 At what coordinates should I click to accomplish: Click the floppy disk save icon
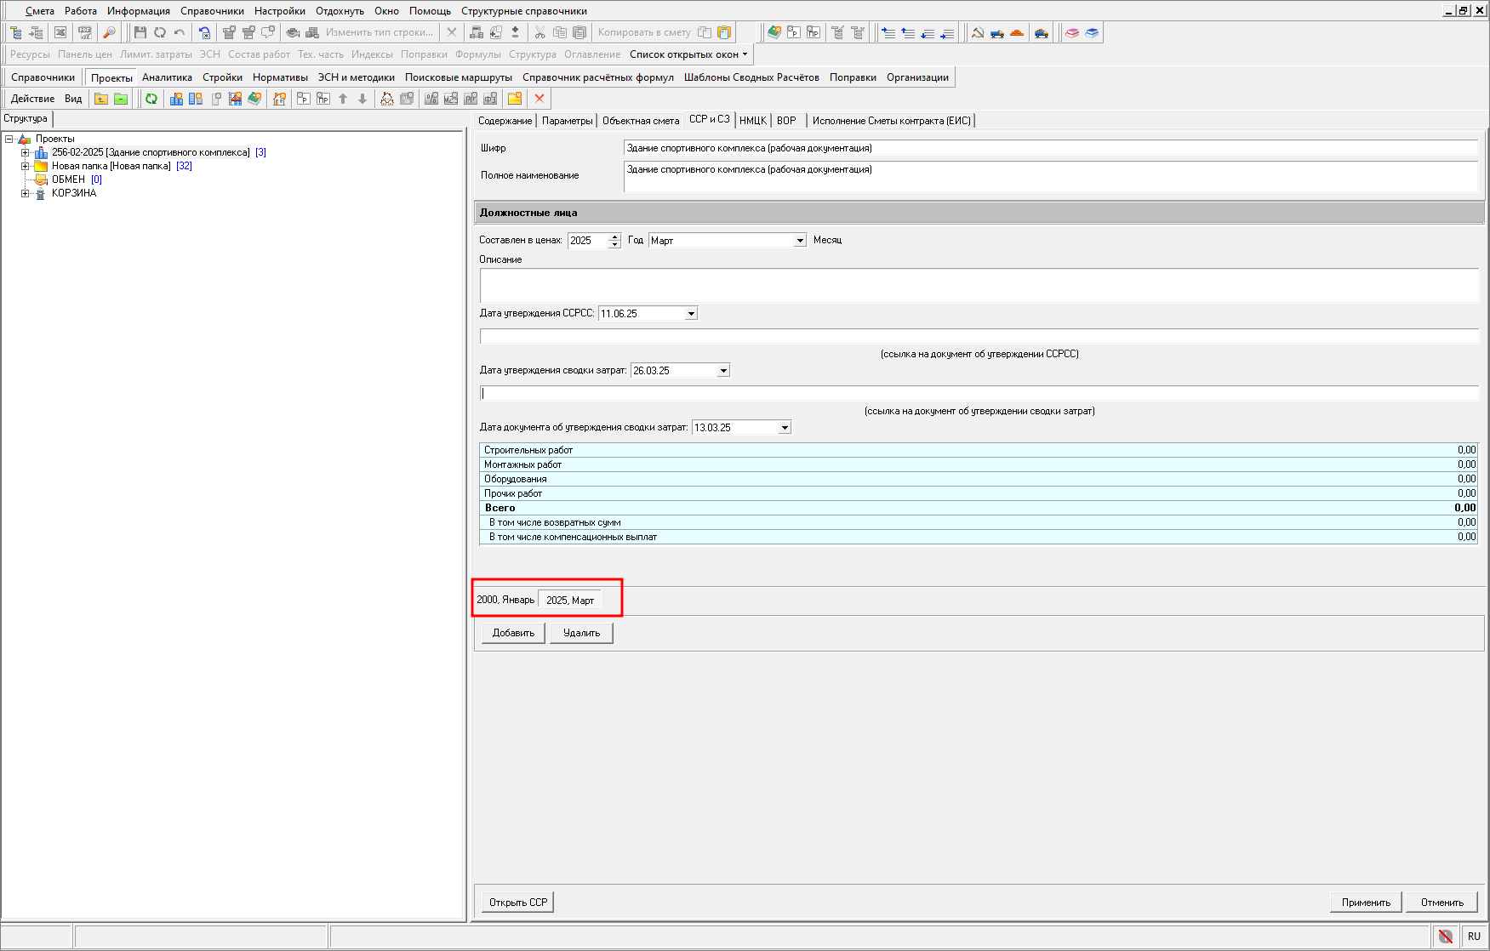pos(140,32)
